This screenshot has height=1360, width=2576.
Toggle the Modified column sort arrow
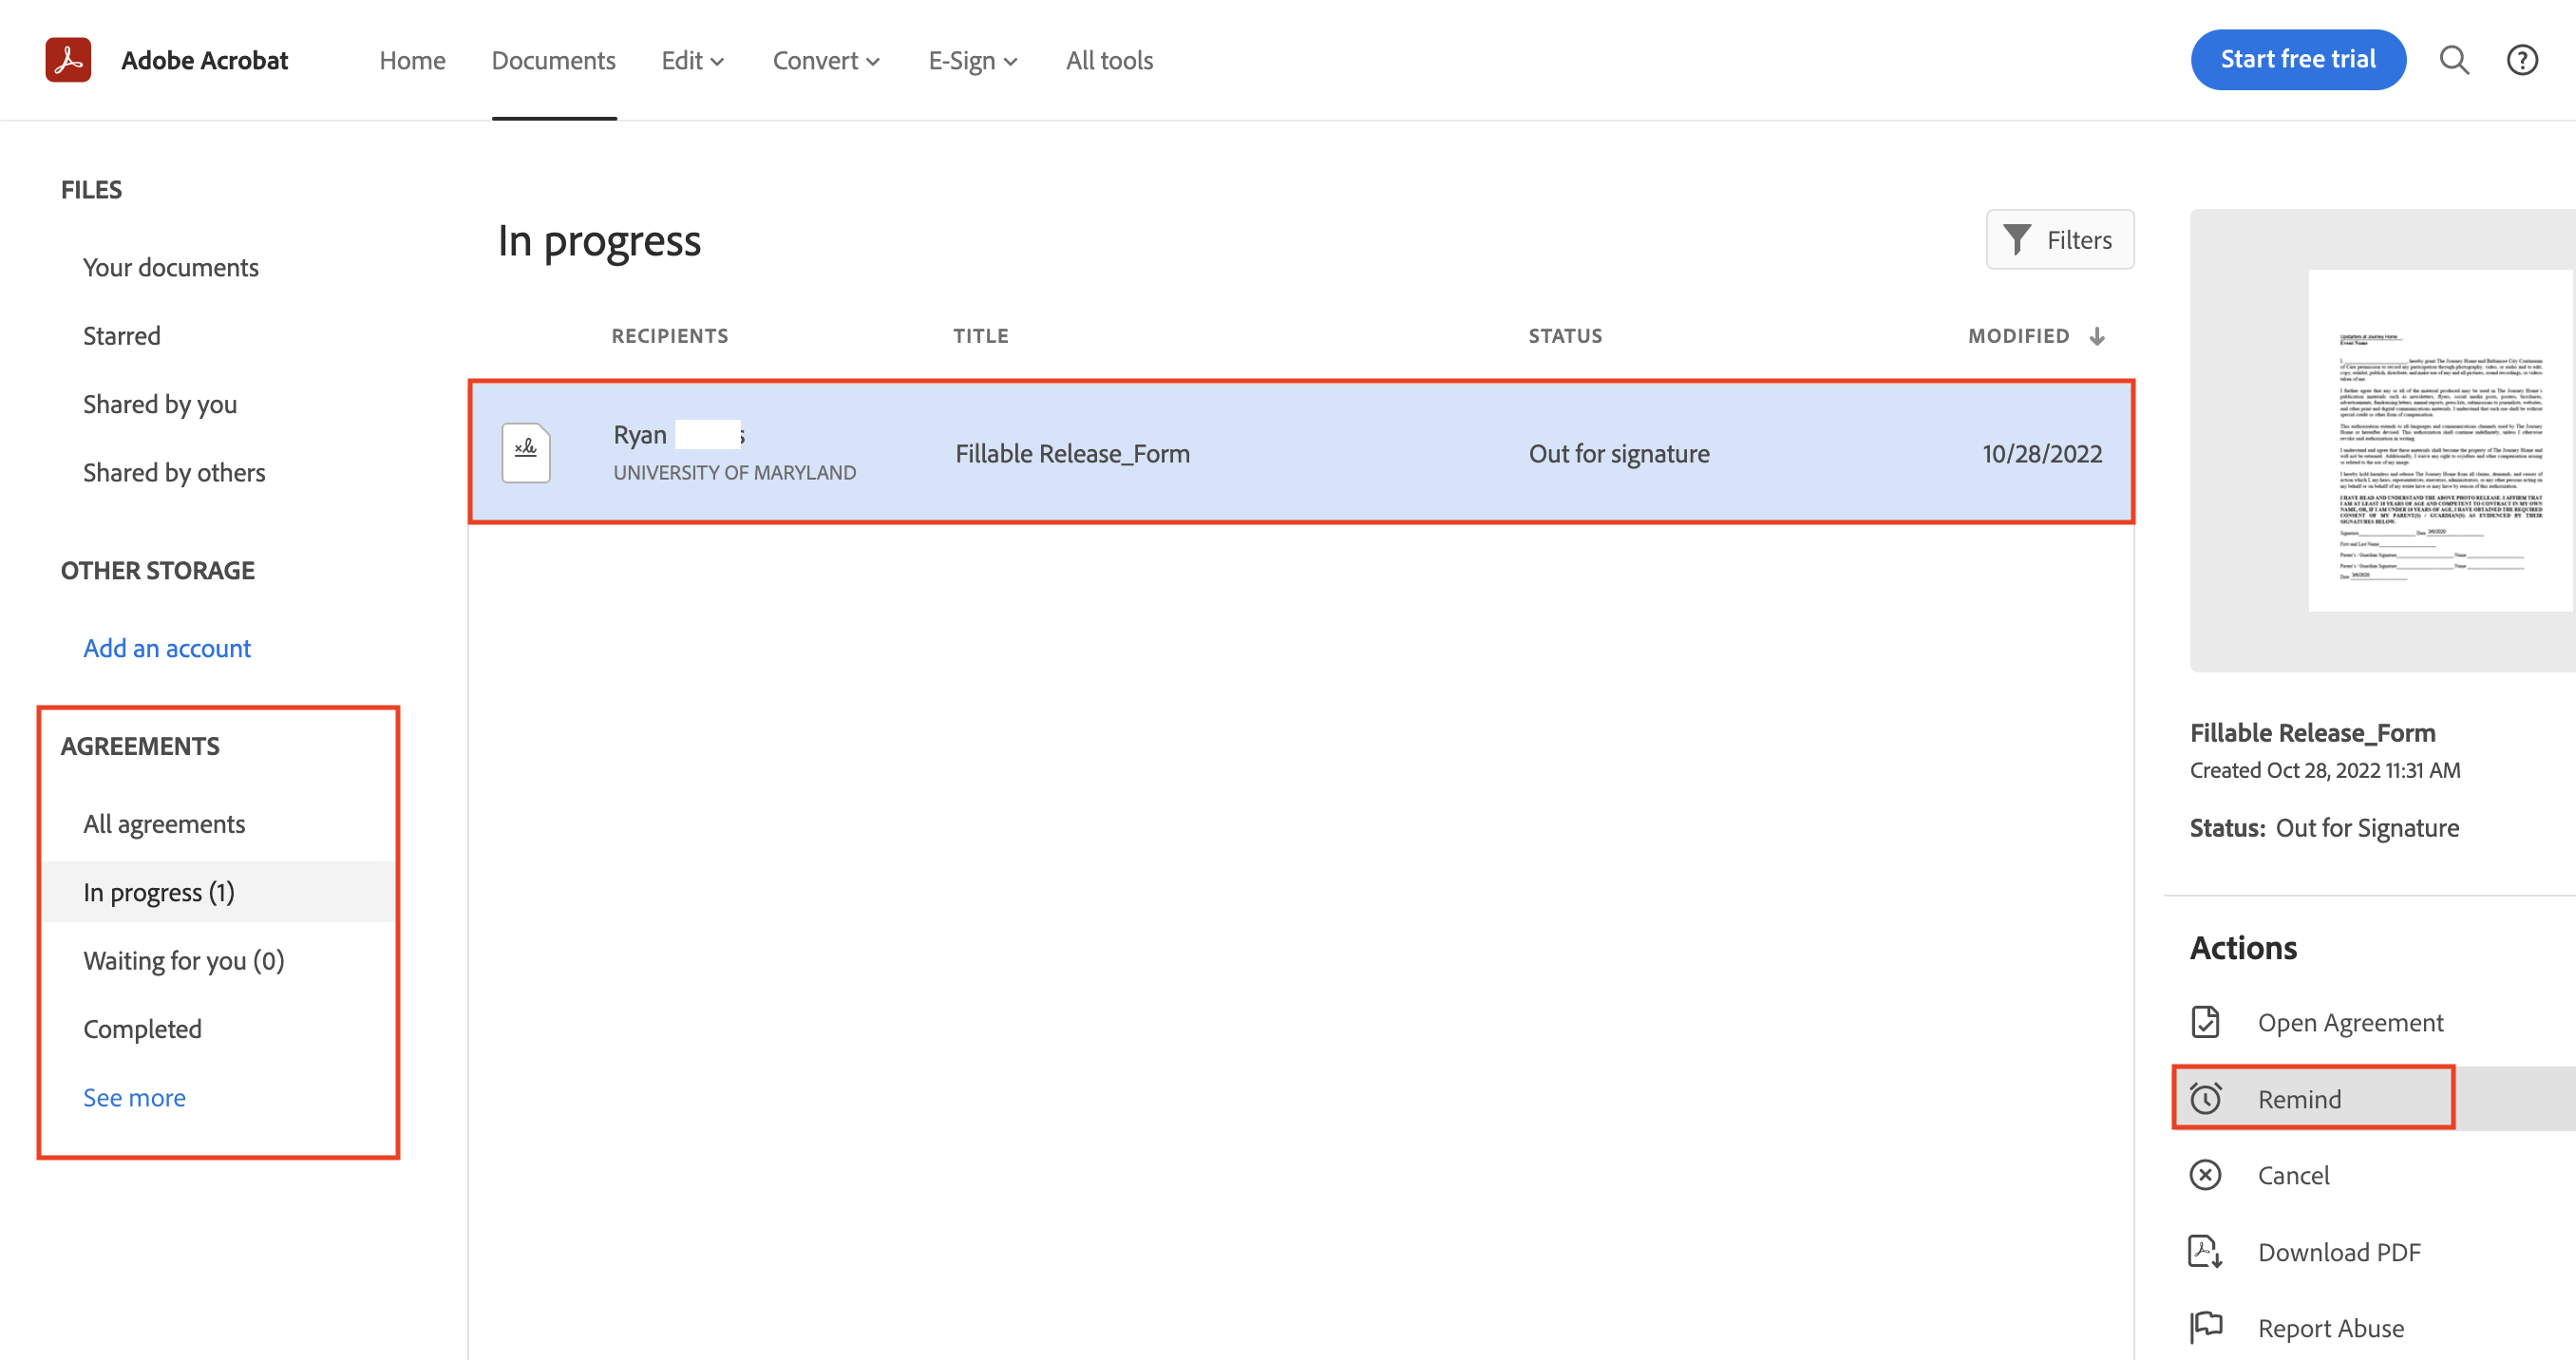2096,336
